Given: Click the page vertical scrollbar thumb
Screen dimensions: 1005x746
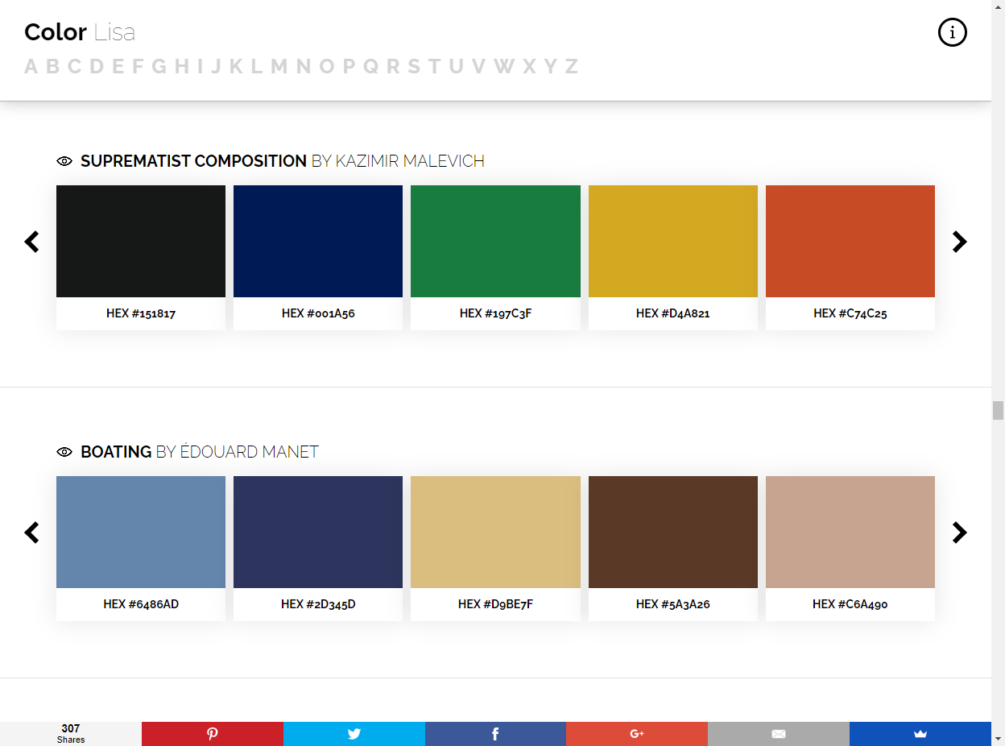Looking at the screenshot, I should (x=999, y=410).
